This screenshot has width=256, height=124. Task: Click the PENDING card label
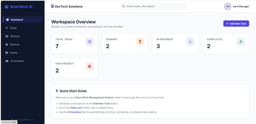point(111,39)
